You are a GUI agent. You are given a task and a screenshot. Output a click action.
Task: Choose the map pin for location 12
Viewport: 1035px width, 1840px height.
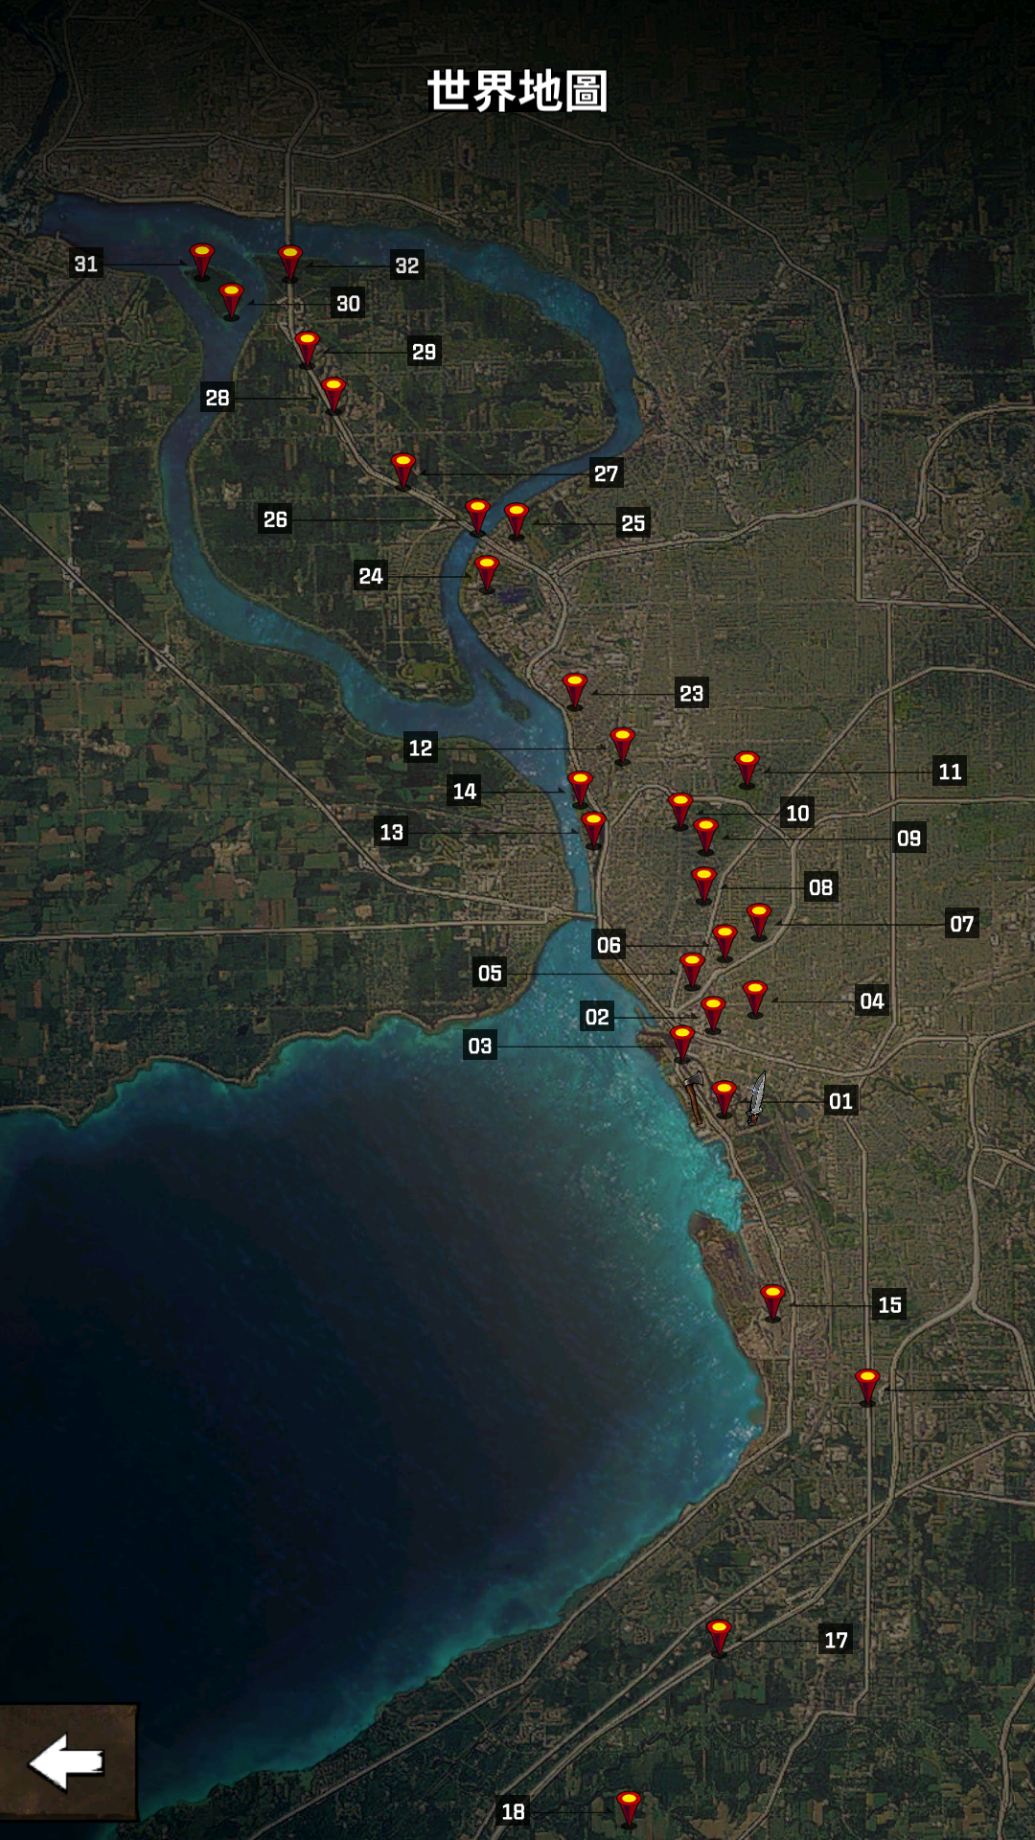[x=623, y=746]
